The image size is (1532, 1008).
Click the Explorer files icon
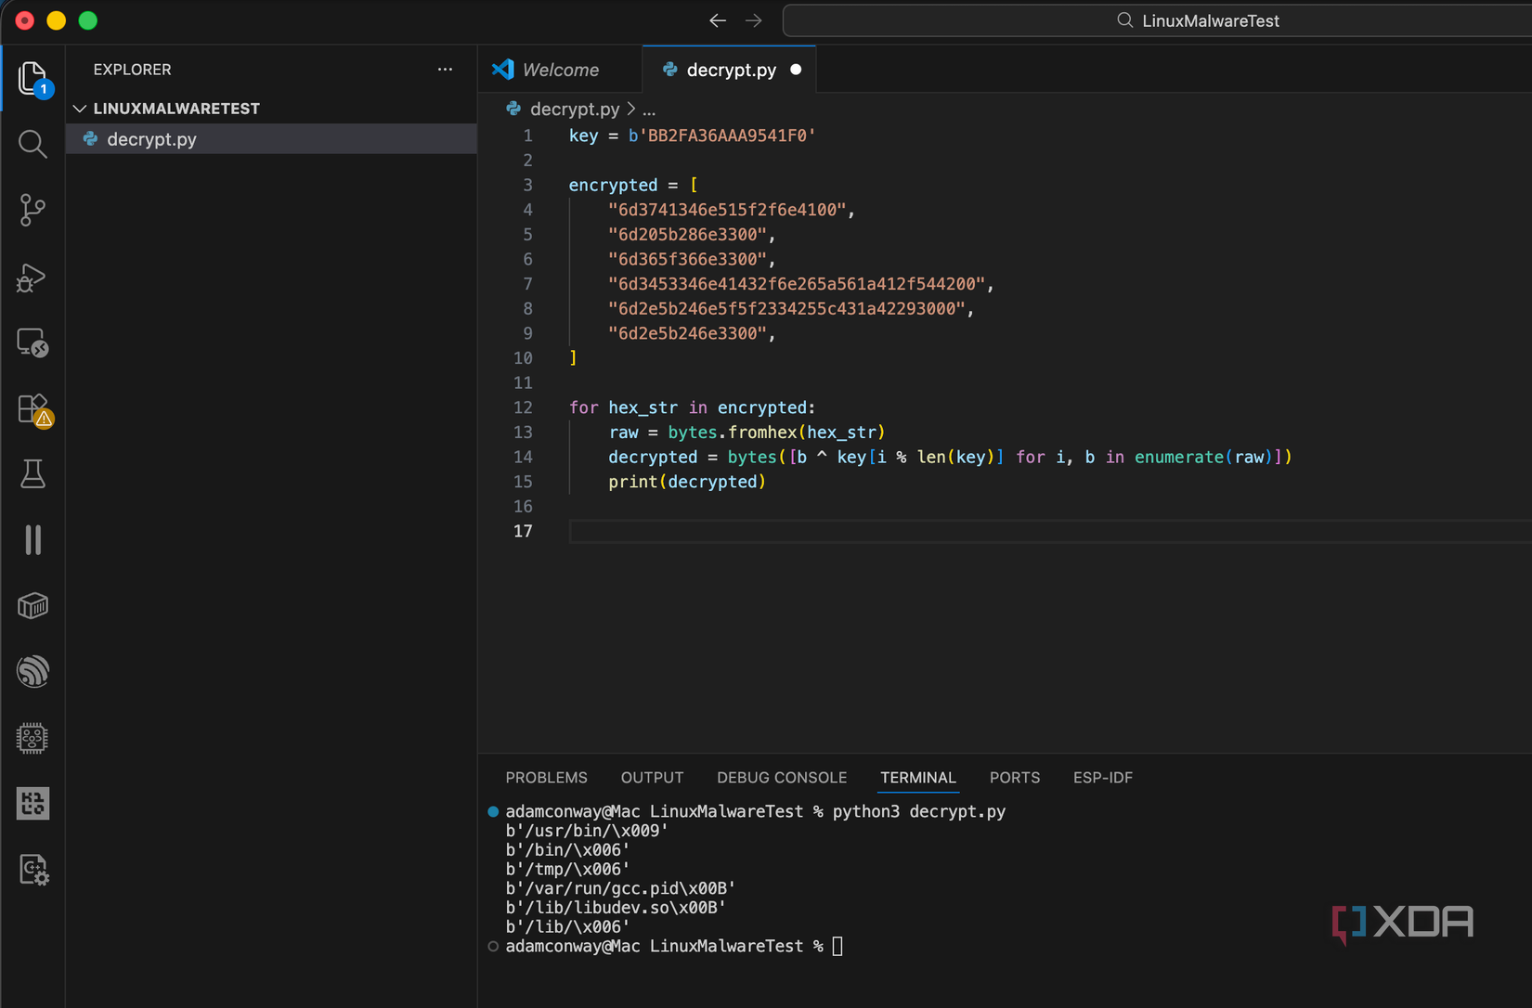coord(32,78)
